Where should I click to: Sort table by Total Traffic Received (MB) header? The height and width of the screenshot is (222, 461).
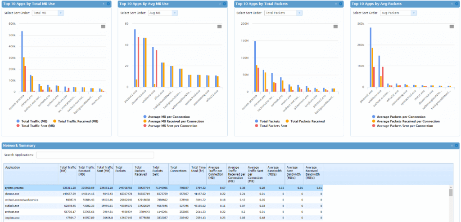pos(86,174)
